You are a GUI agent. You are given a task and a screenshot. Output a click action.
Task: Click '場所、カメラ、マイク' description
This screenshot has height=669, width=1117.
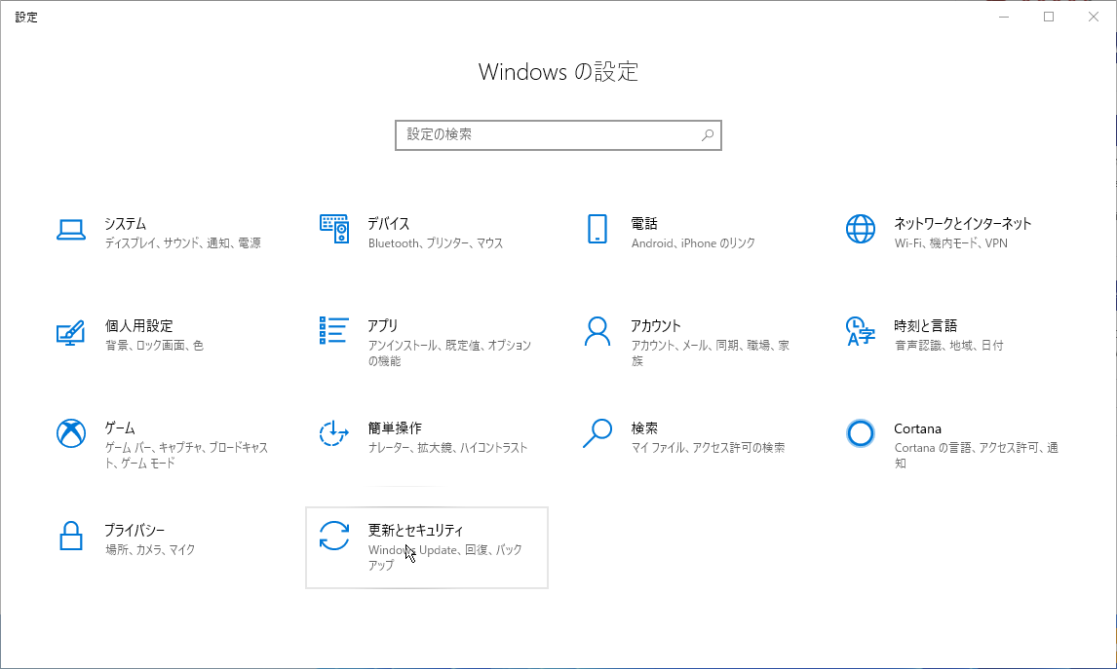(150, 550)
